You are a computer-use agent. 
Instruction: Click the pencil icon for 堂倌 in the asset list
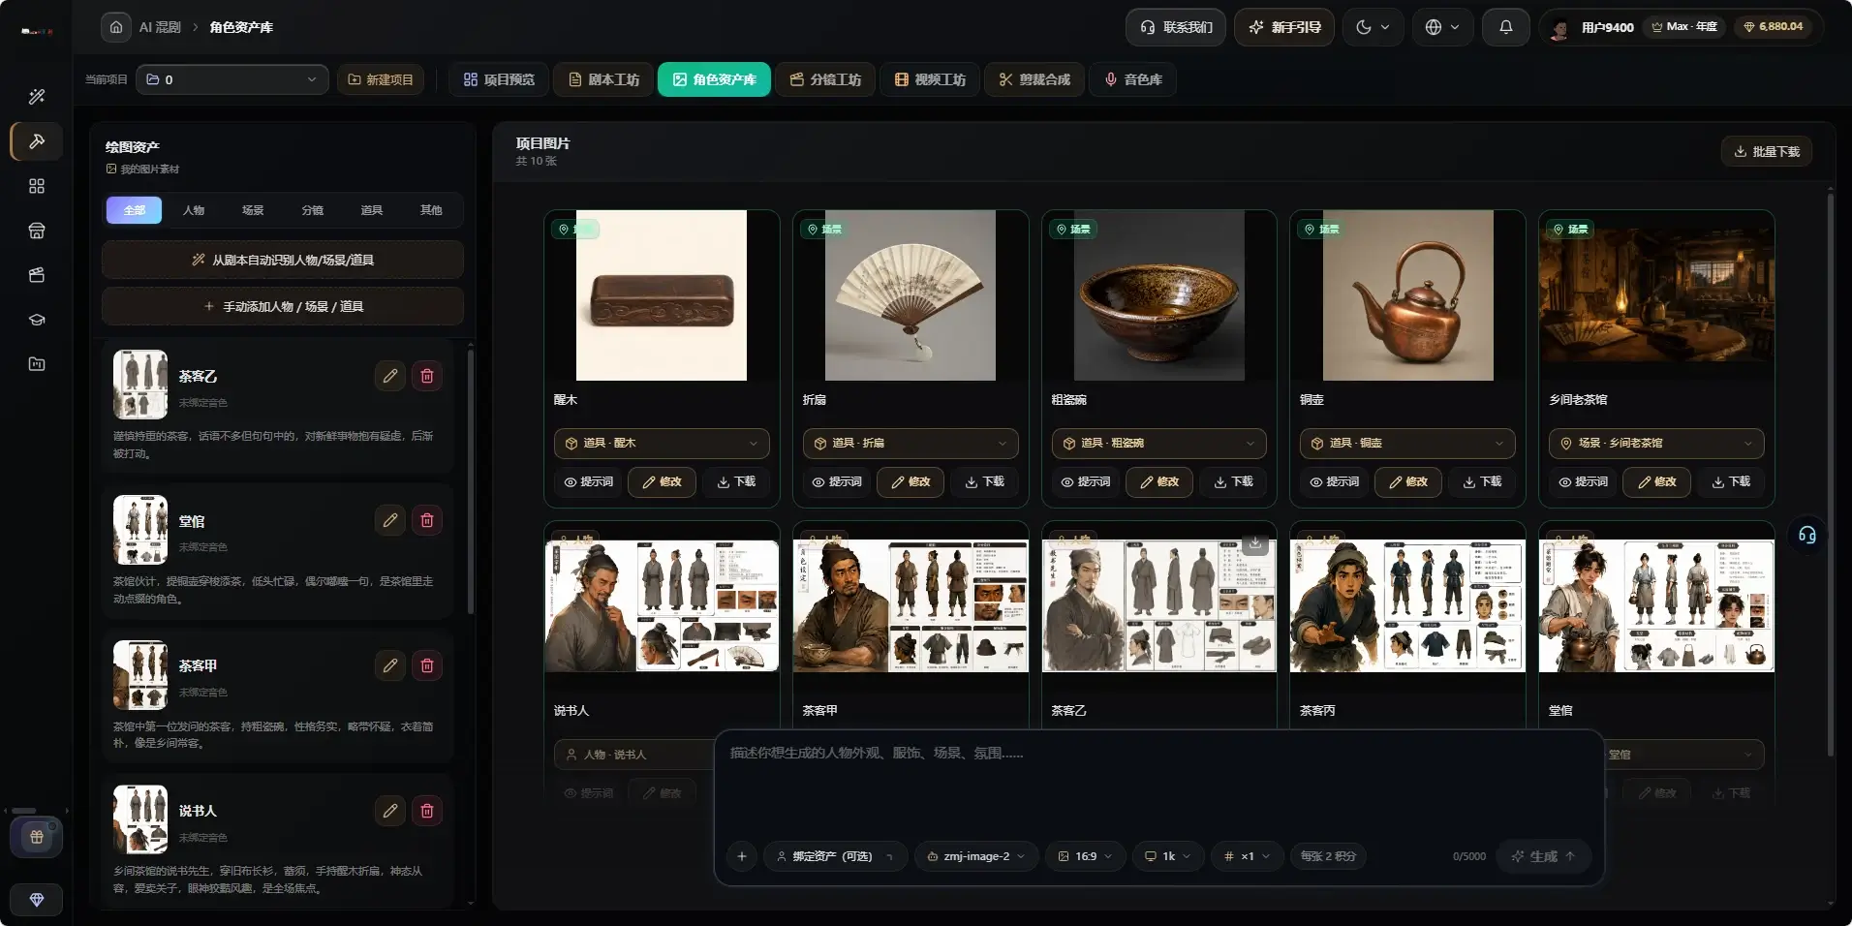tap(390, 520)
